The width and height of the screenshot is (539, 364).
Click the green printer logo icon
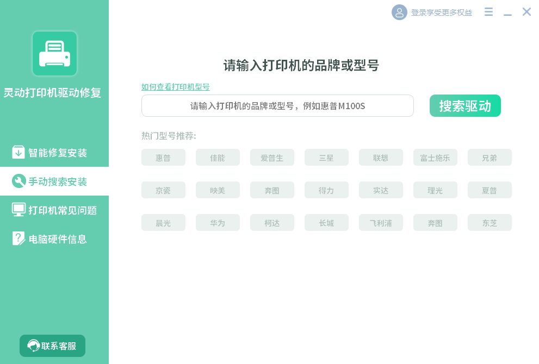point(54,53)
